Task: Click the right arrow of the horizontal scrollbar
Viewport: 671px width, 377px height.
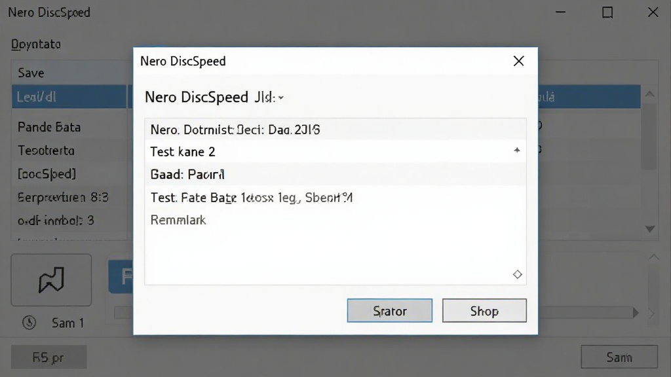Action: pos(636,313)
